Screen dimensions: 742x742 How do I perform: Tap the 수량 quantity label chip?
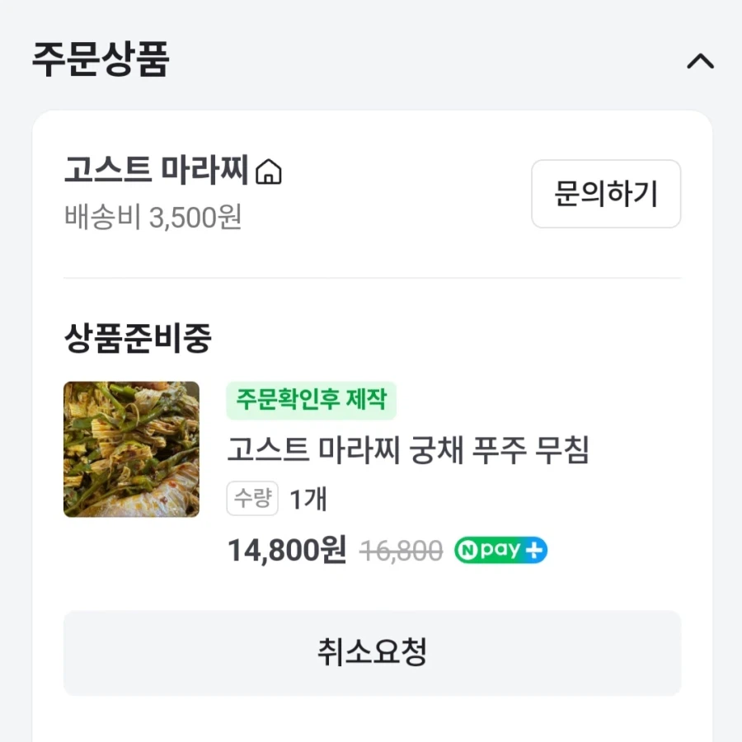pyautogui.click(x=252, y=499)
